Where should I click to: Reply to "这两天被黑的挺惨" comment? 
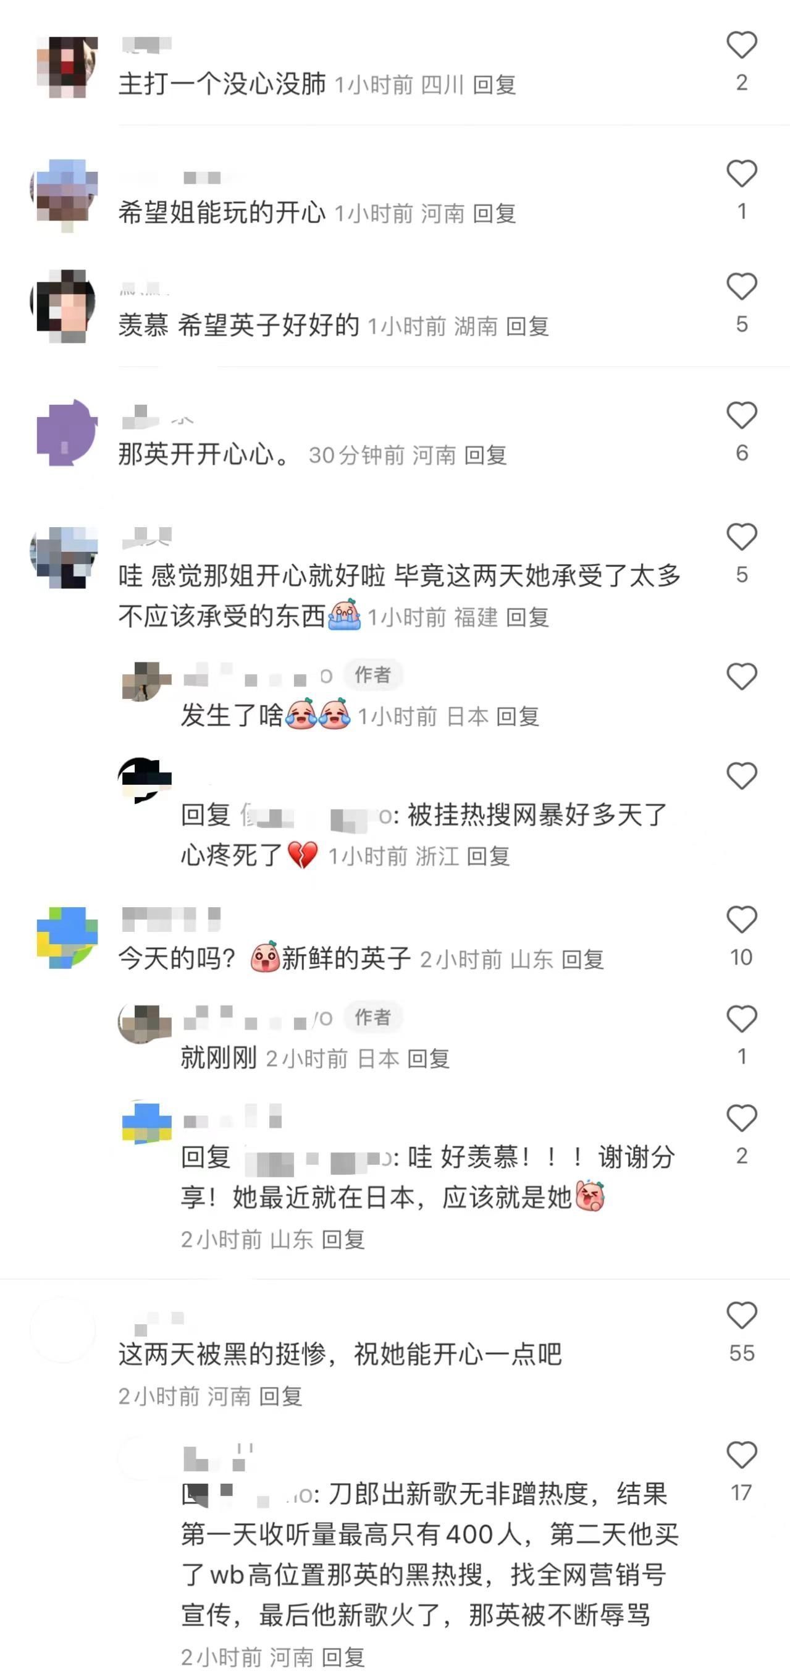(x=280, y=1396)
